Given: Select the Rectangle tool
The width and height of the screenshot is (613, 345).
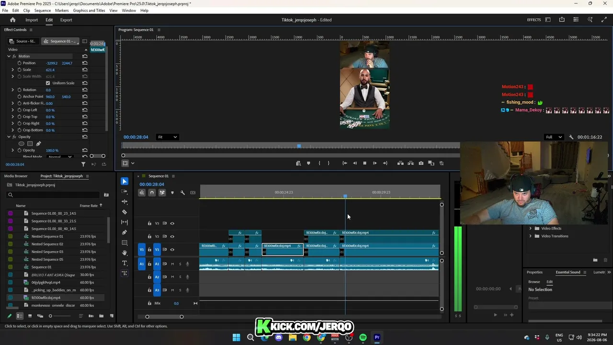Looking at the screenshot, I should (x=125, y=242).
